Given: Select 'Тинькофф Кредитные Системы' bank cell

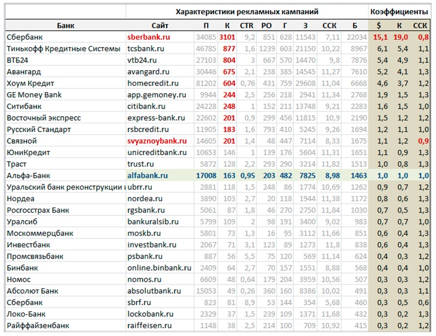Looking at the screenshot, I should pyautogui.click(x=66, y=49).
